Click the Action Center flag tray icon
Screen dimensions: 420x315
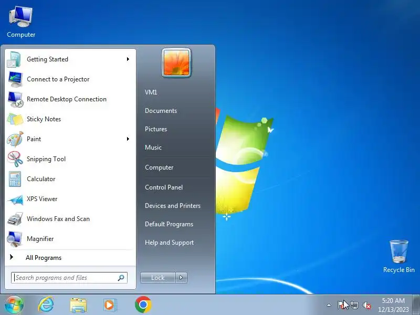tap(341, 305)
